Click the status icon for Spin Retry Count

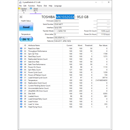(x=21, y=70)
